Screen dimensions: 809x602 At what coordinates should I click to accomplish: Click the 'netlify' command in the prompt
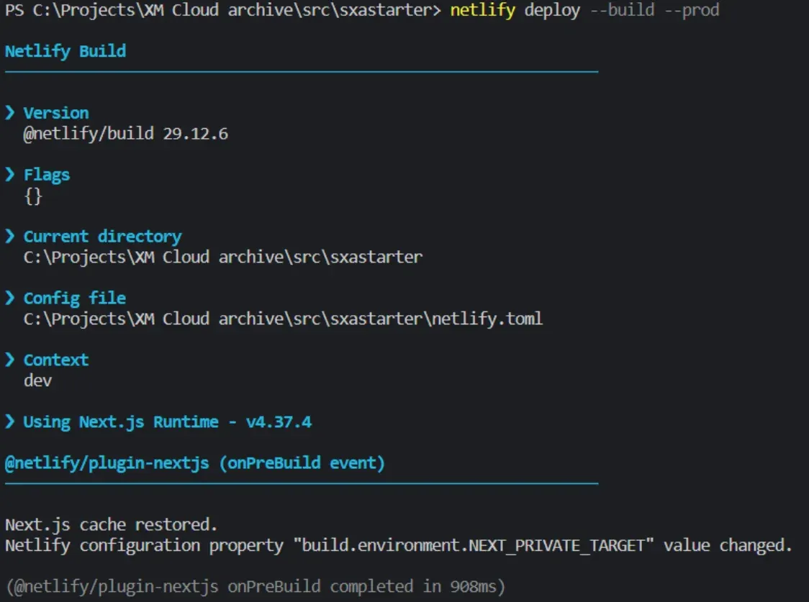(482, 10)
